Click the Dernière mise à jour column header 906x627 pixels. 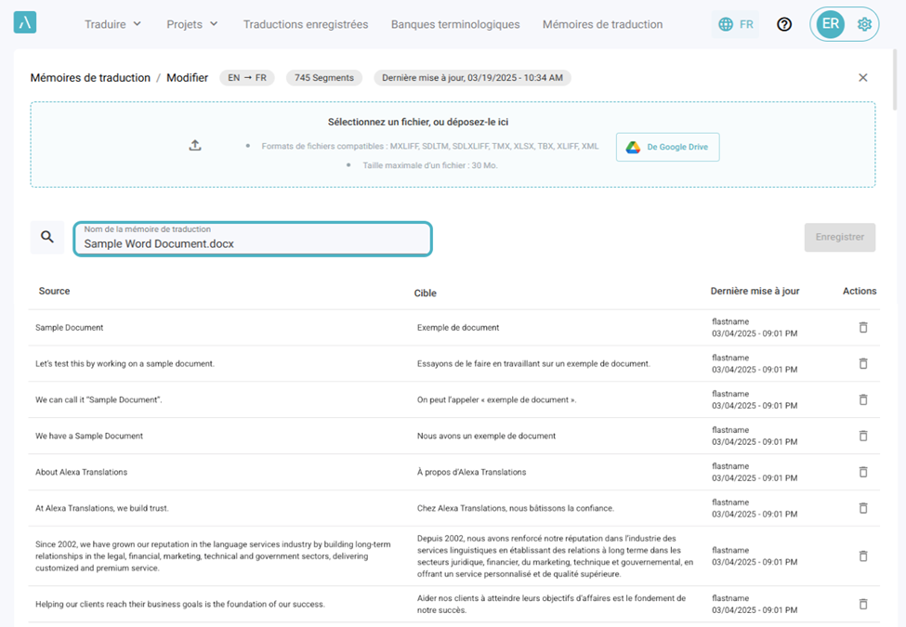pyautogui.click(x=755, y=291)
